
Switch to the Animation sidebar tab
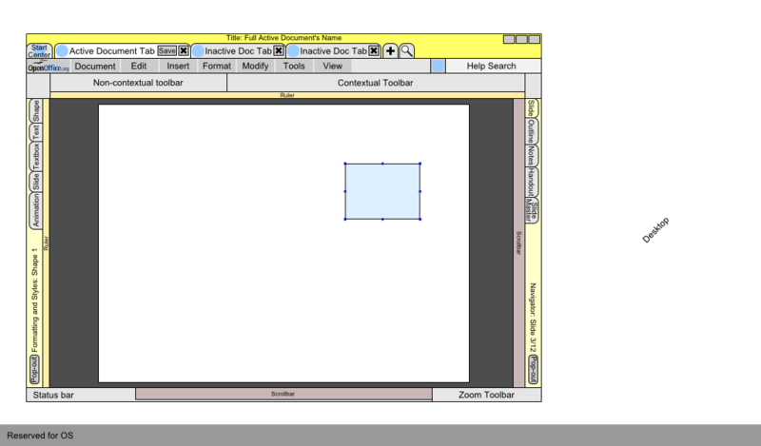[x=36, y=211]
